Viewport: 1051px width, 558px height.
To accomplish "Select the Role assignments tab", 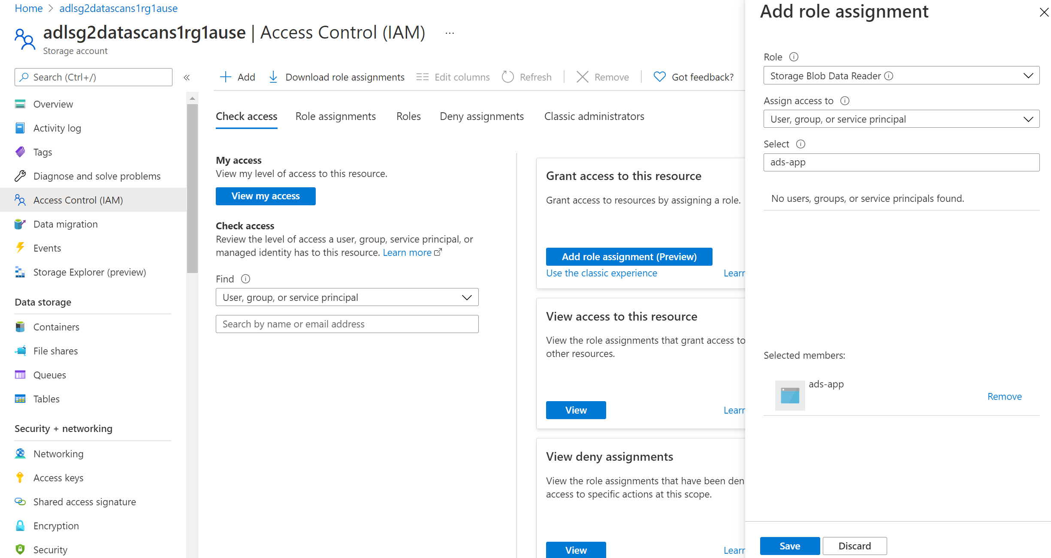I will click(x=335, y=116).
